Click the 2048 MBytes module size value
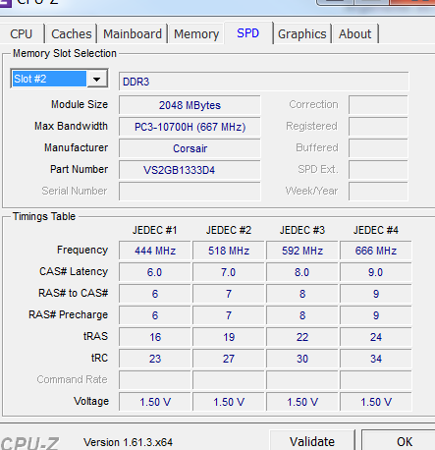This screenshot has height=450, width=435. (x=190, y=105)
